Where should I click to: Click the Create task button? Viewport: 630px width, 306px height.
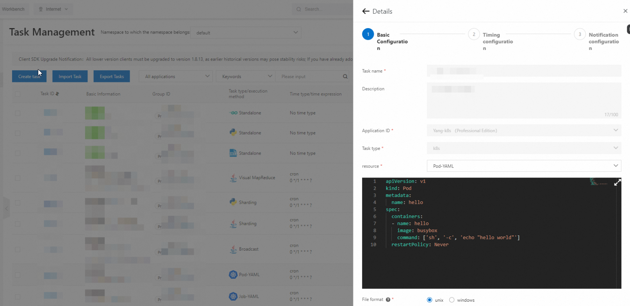pyautogui.click(x=29, y=76)
